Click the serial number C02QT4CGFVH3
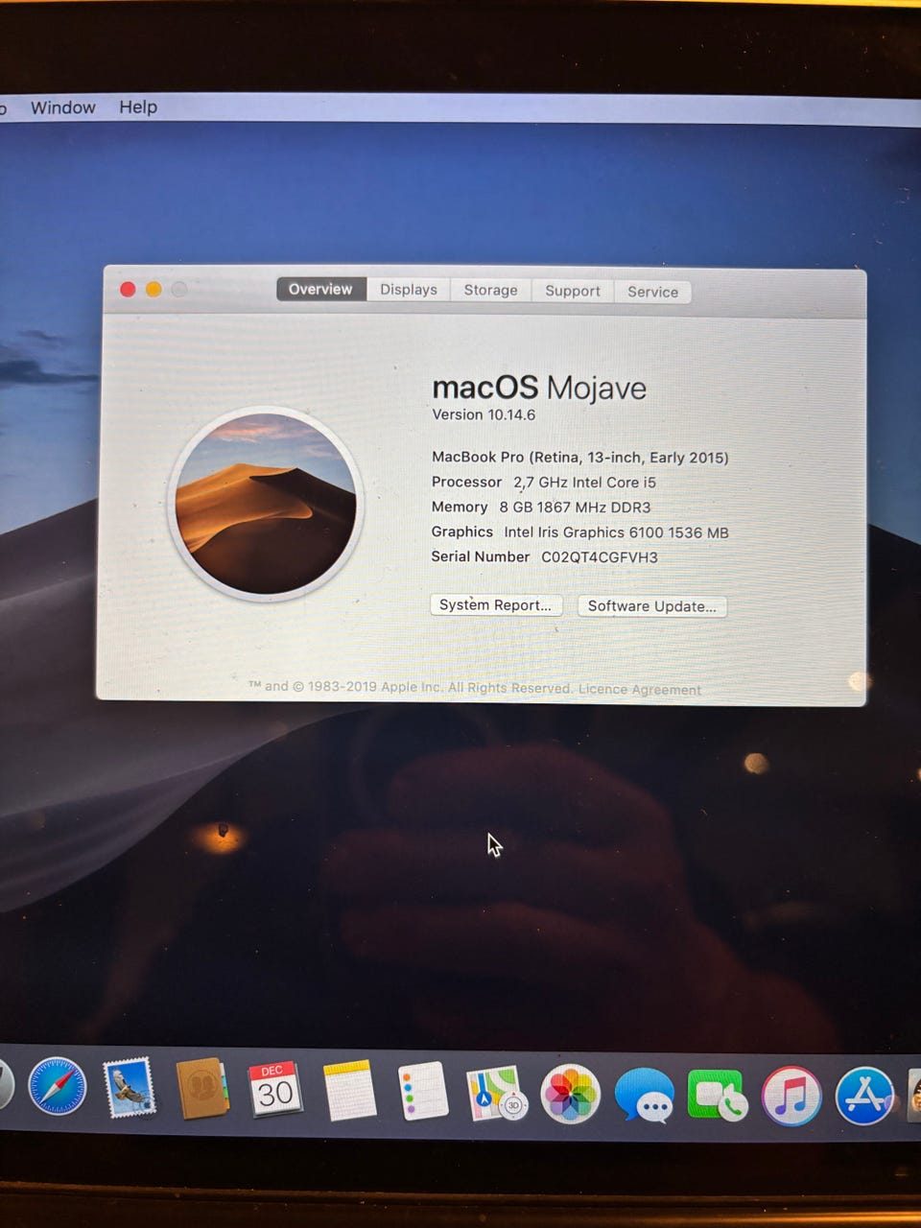 pos(600,557)
